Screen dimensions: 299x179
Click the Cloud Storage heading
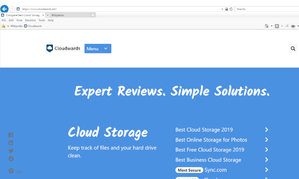pyautogui.click(x=108, y=132)
